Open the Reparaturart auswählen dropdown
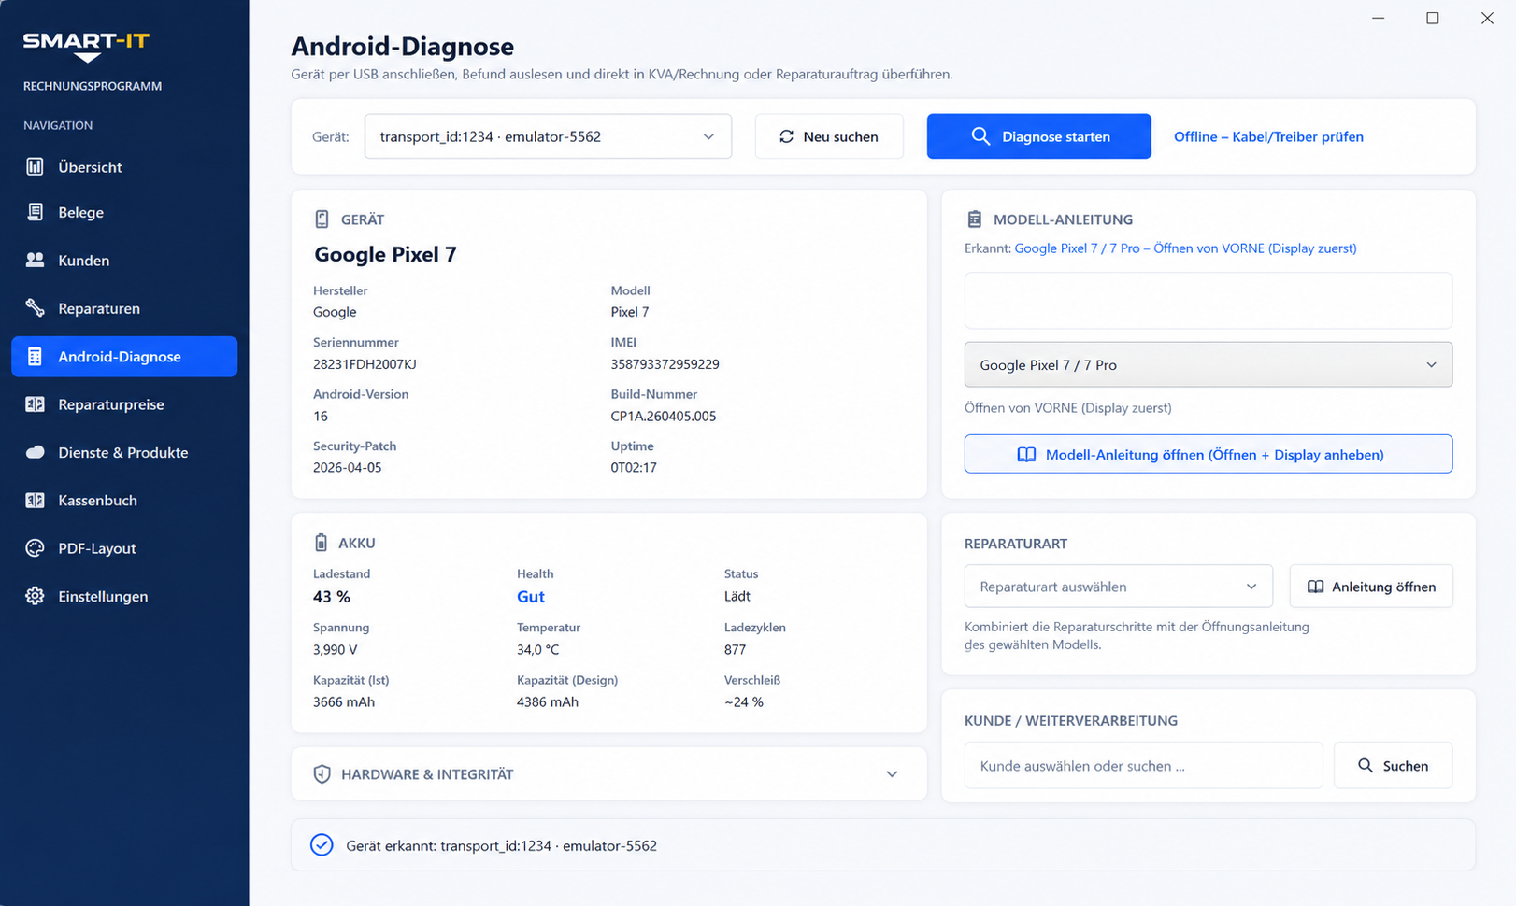Screen dimensions: 1516x906 (1118, 586)
